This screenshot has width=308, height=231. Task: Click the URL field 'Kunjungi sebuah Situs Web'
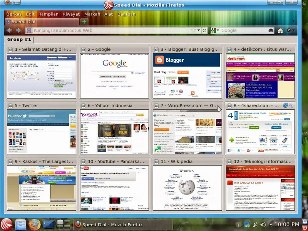[x=111, y=30]
